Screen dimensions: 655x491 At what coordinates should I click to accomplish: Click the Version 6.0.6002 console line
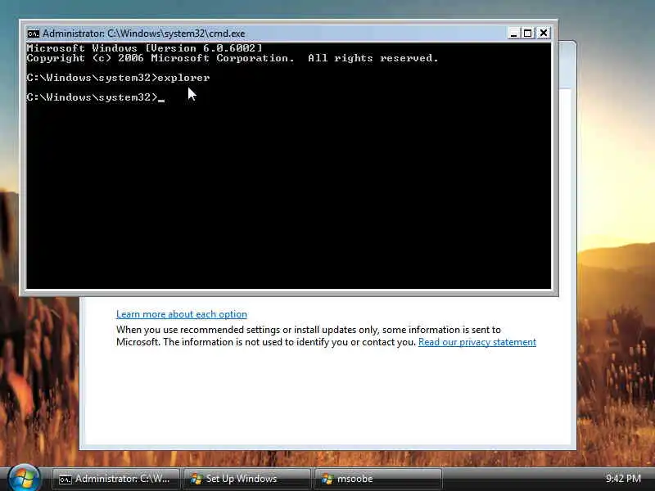coord(145,48)
